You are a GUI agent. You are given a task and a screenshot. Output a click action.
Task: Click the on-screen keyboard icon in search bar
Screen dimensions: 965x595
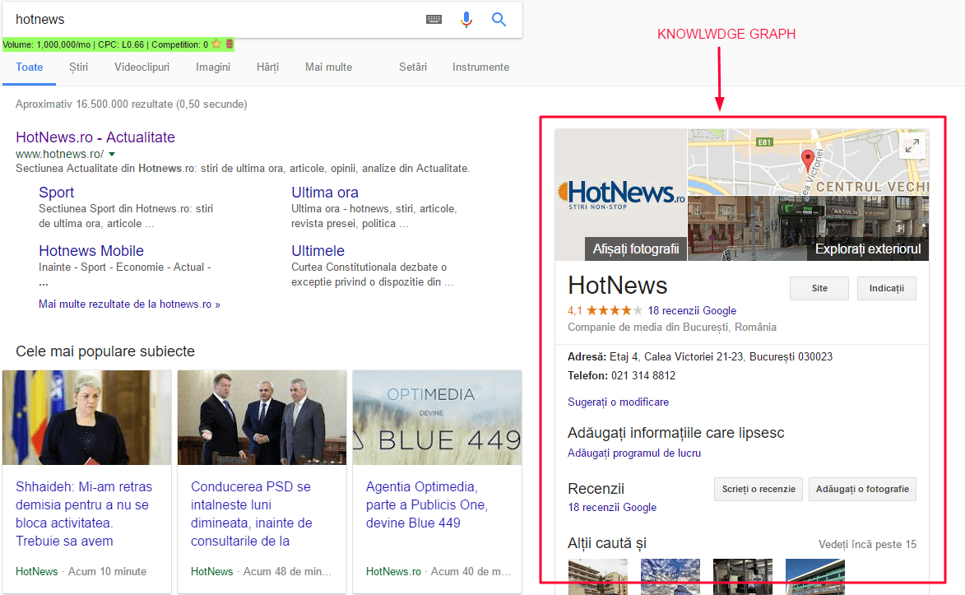click(x=434, y=20)
